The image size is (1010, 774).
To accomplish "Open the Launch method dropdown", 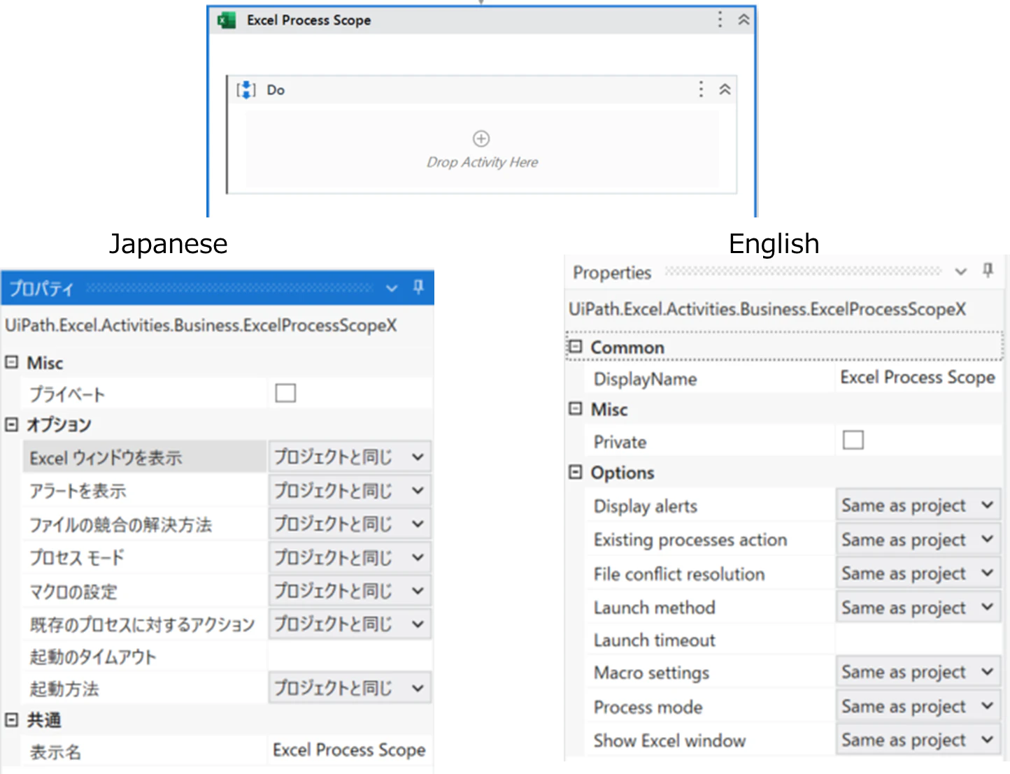I will click(918, 607).
